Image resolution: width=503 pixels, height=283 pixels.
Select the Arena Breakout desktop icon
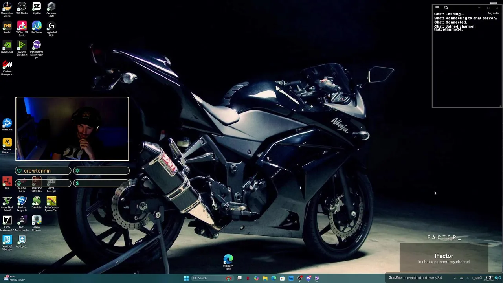click(37, 224)
